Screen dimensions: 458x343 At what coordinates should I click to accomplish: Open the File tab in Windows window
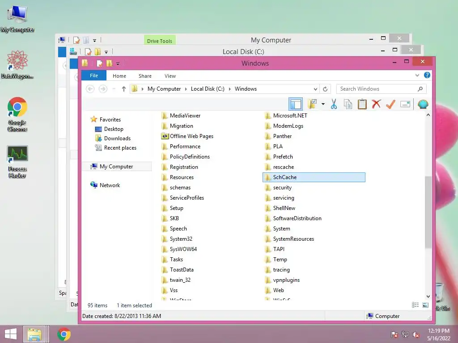(94, 75)
